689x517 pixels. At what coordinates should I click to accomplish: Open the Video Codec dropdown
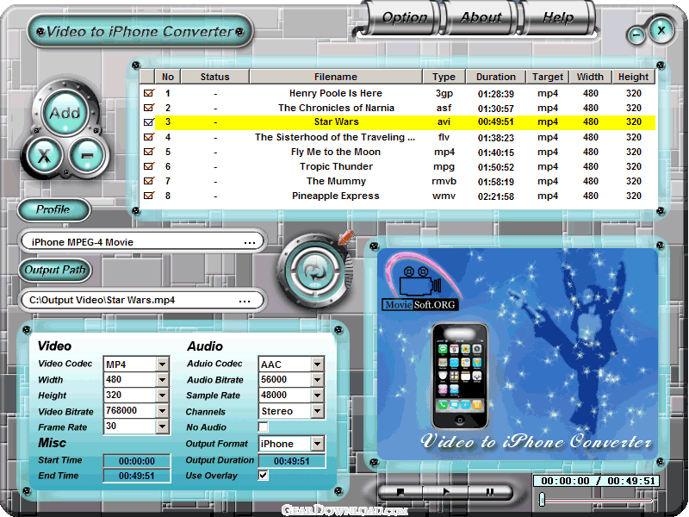pos(162,364)
